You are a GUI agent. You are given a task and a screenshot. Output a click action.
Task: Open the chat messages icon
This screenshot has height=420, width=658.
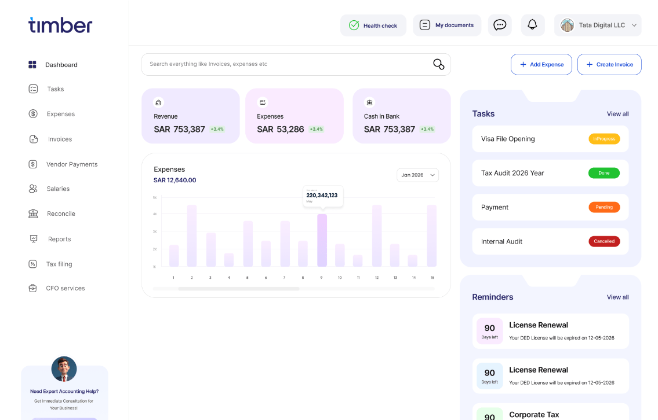click(x=499, y=25)
